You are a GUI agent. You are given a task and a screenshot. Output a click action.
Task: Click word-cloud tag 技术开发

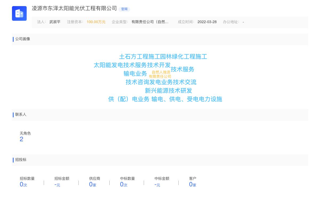pos(159,65)
